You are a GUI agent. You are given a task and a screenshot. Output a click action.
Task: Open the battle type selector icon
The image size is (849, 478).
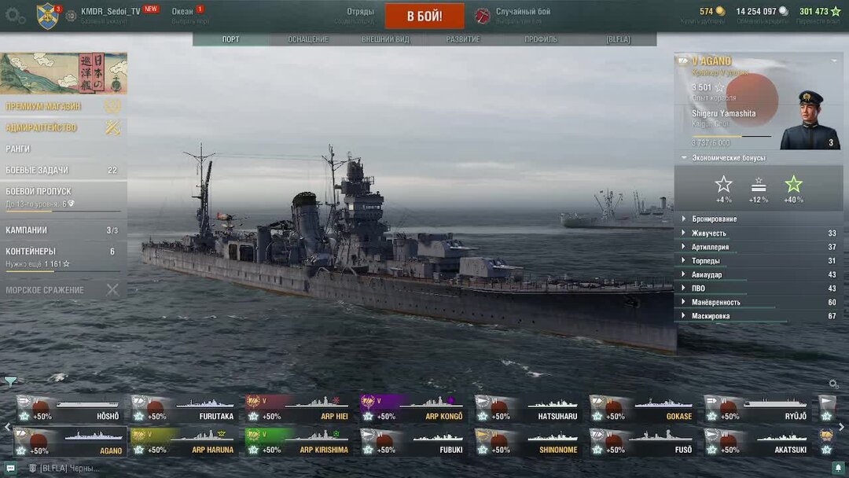point(482,16)
